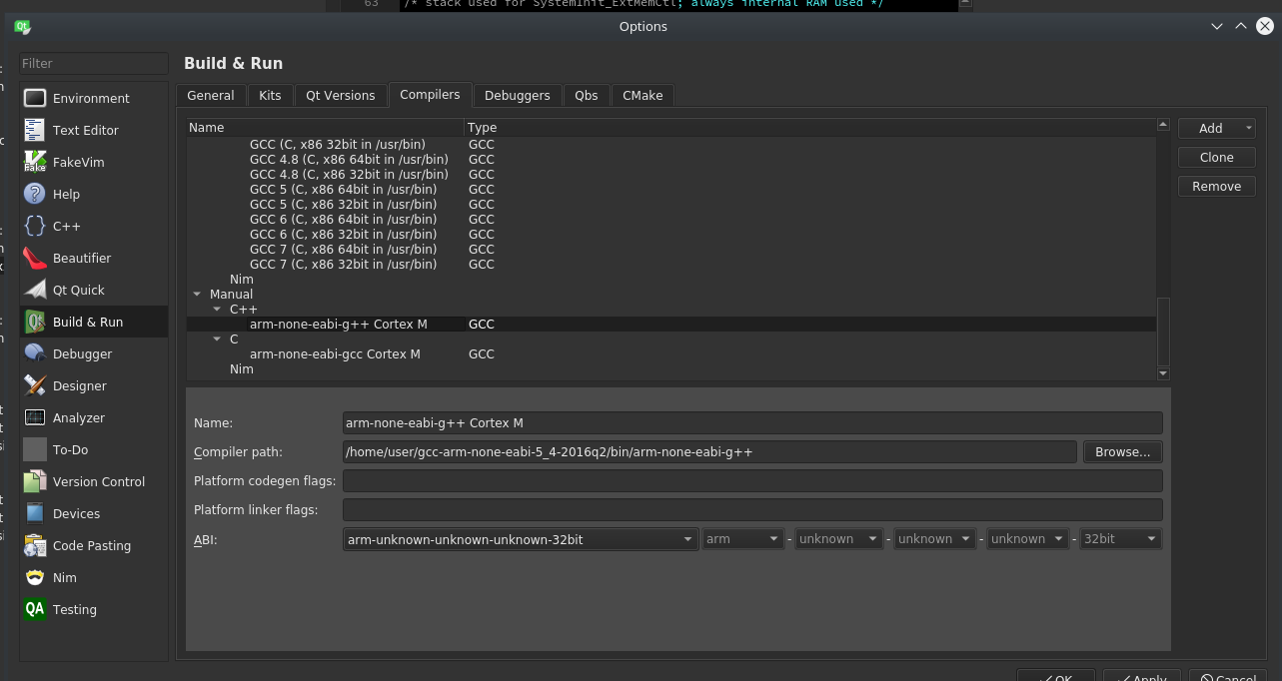Click the compiler list vertical scrollbar thumb
Viewport: 1282px width, 681px height.
pos(1162,332)
